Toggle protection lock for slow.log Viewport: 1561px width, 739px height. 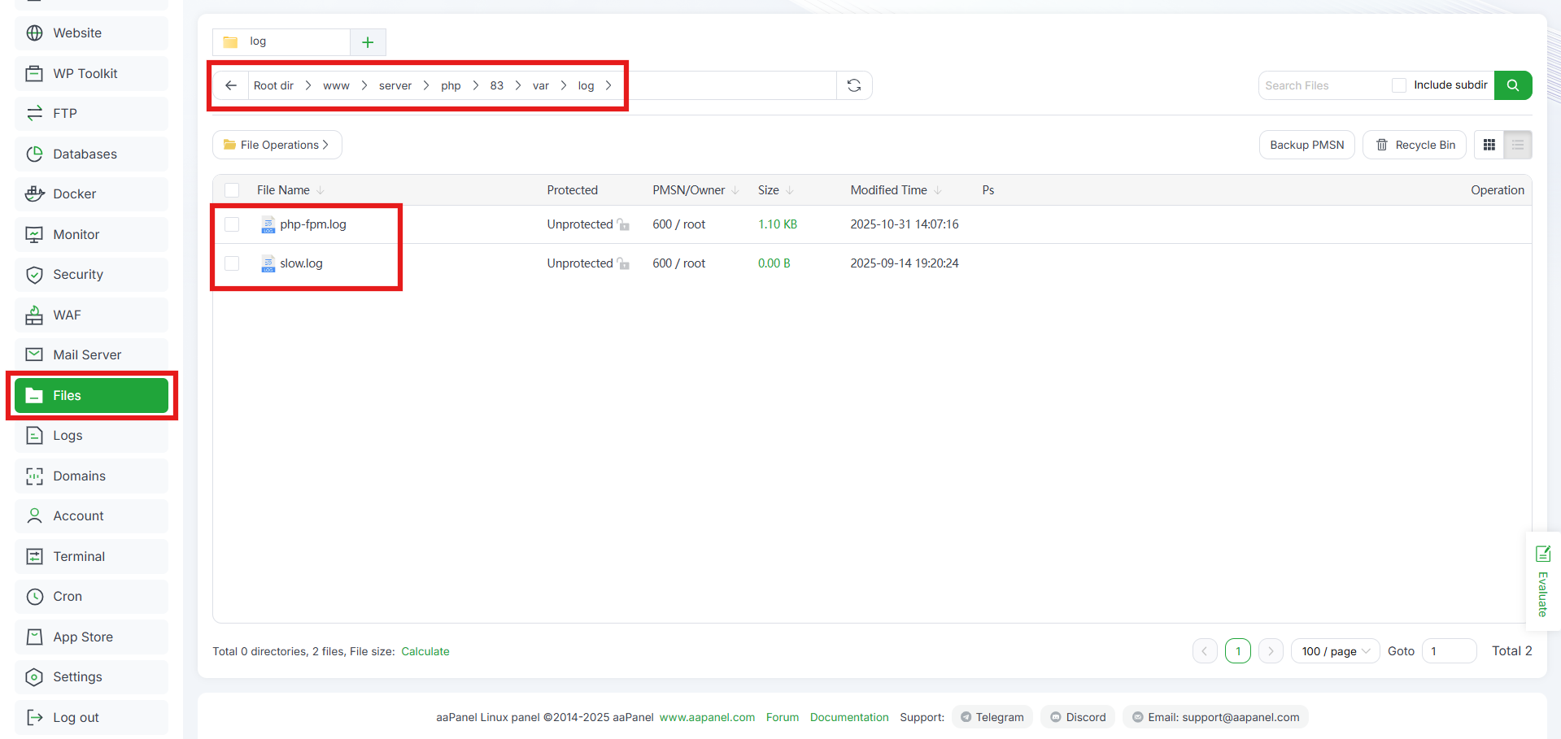pos(623,263)
